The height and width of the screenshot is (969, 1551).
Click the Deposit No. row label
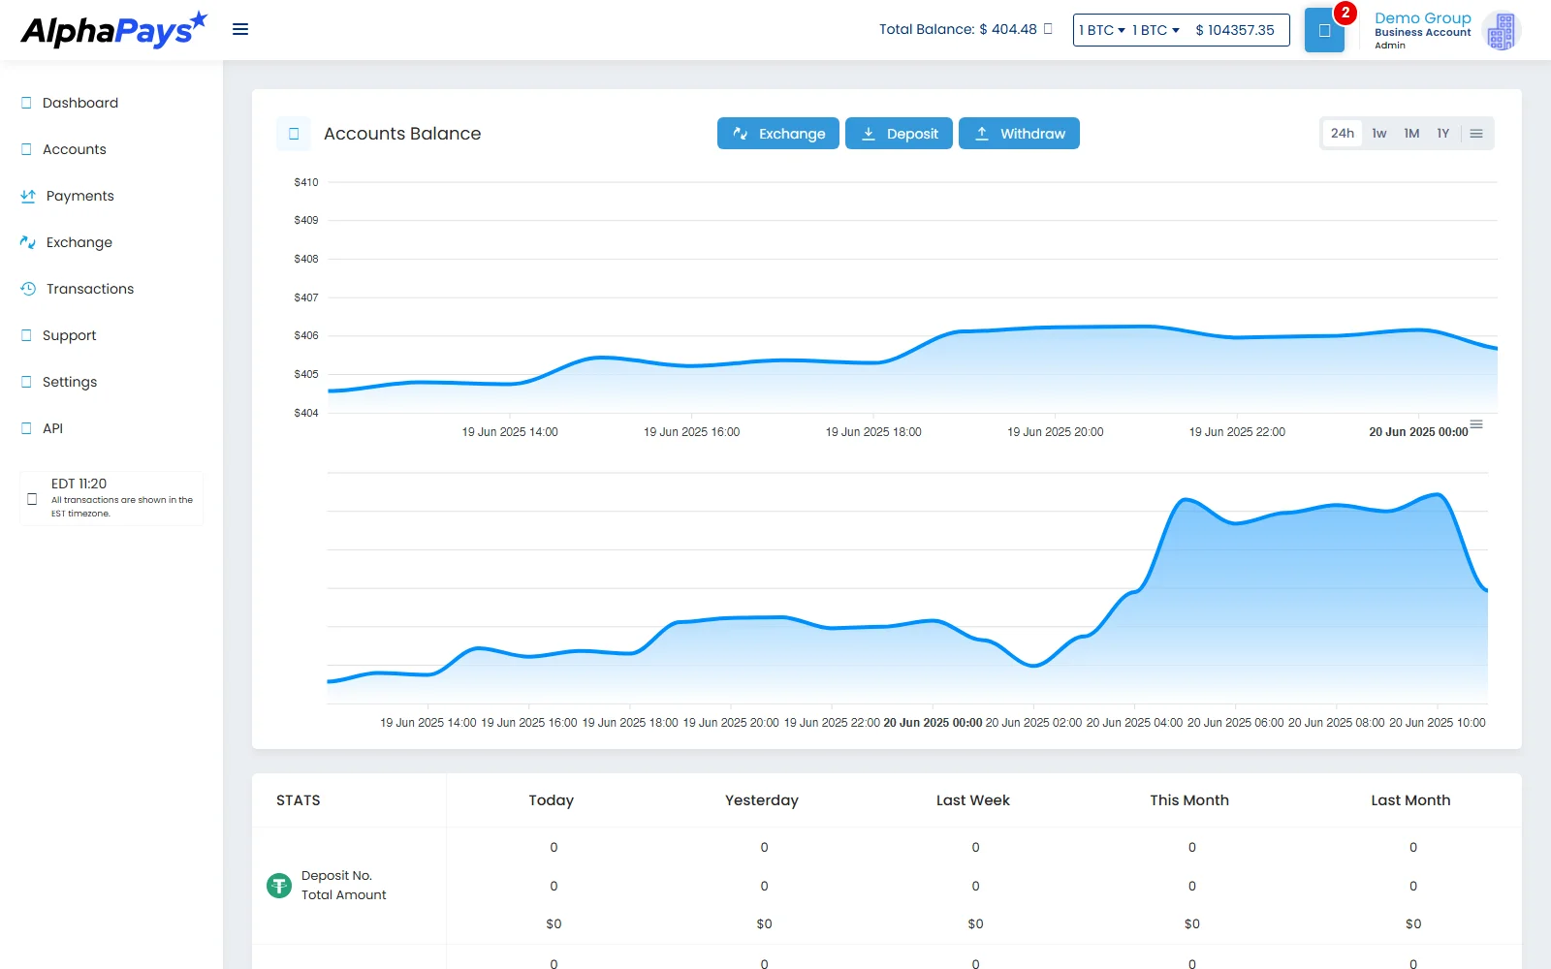(336, 876)
